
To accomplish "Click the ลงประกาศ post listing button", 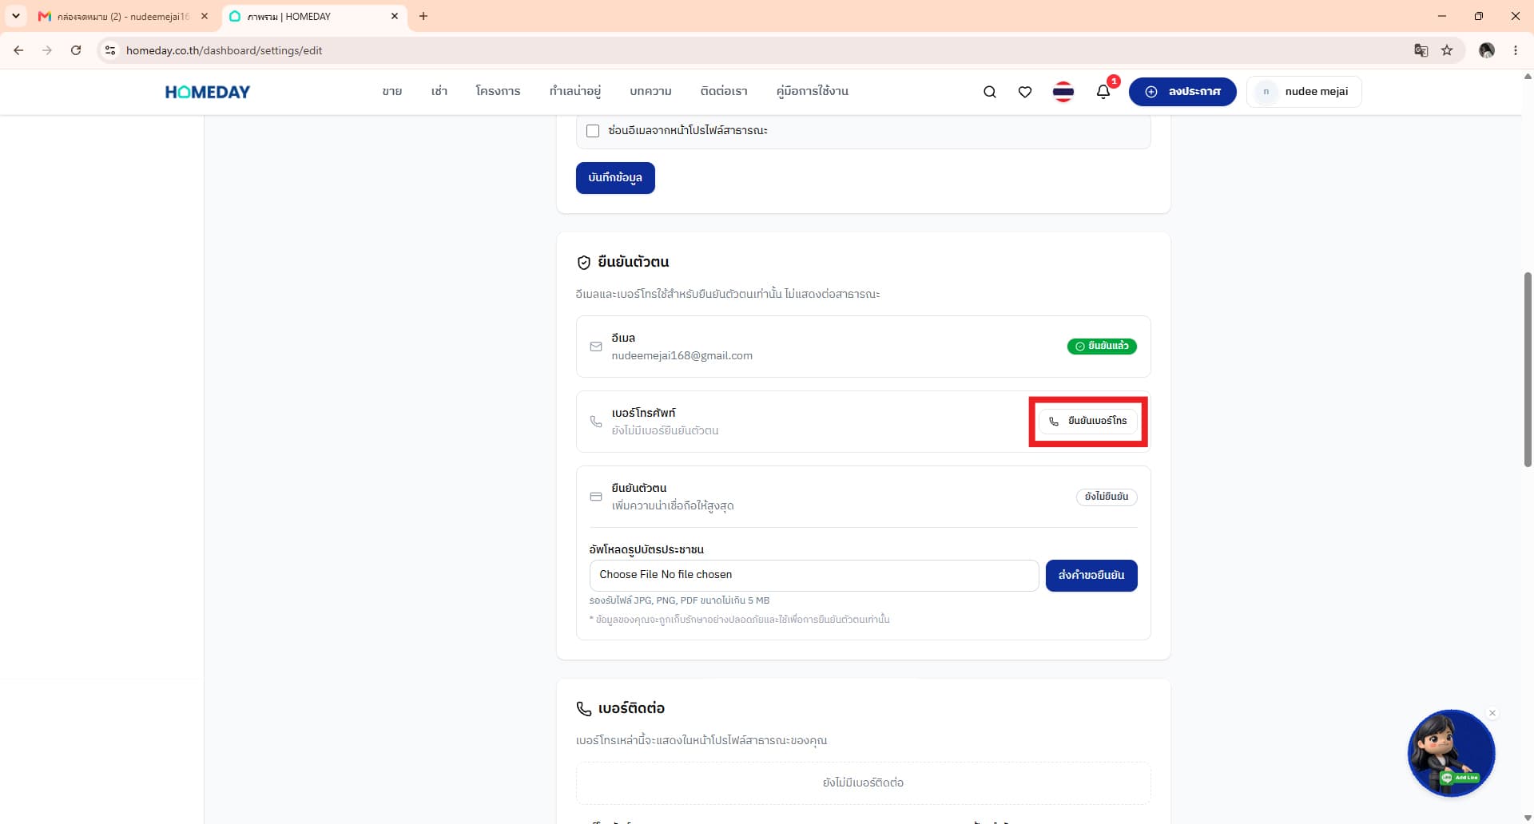I will 1182,92.
